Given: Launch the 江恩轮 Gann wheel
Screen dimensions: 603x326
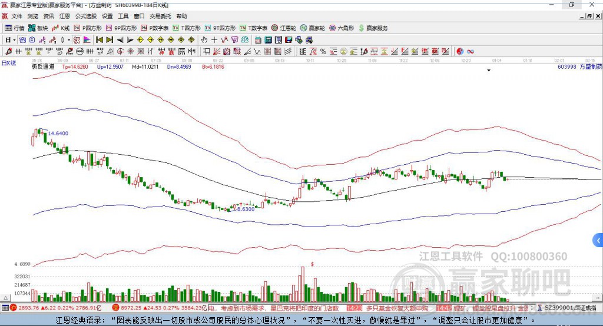Looking at the screenshot, I should pos(284,28).
